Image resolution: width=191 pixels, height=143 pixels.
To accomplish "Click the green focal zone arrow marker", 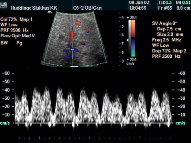I will pos(127,40).
